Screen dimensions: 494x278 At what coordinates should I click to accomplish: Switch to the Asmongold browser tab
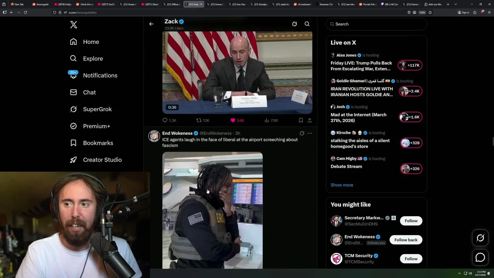tap(41, 4)
